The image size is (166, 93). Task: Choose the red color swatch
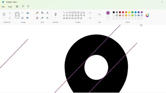123,12
